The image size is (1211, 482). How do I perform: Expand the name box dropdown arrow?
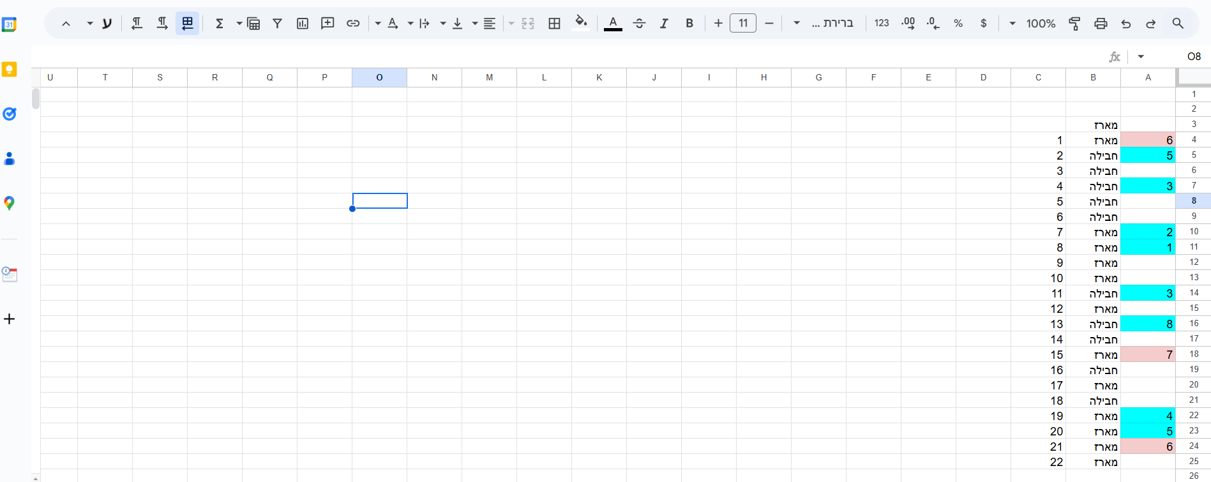point(1141,57)
